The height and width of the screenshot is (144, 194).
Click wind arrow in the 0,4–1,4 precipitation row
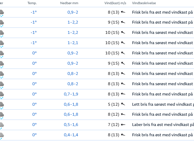123,135
